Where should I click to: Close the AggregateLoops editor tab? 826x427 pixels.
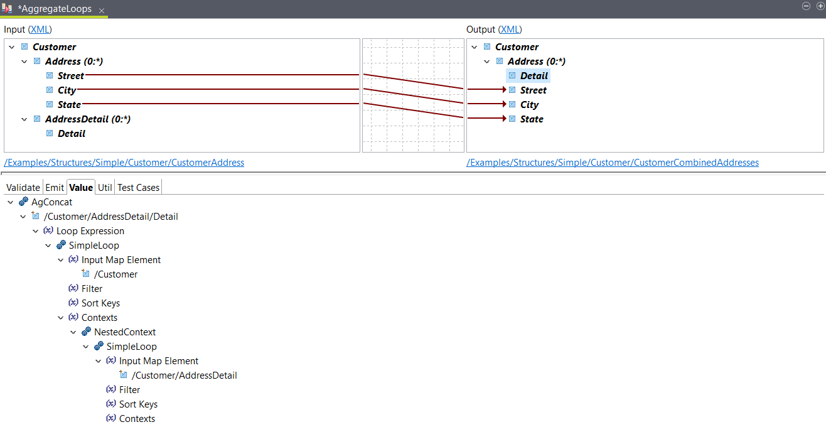tap(102, 11)
